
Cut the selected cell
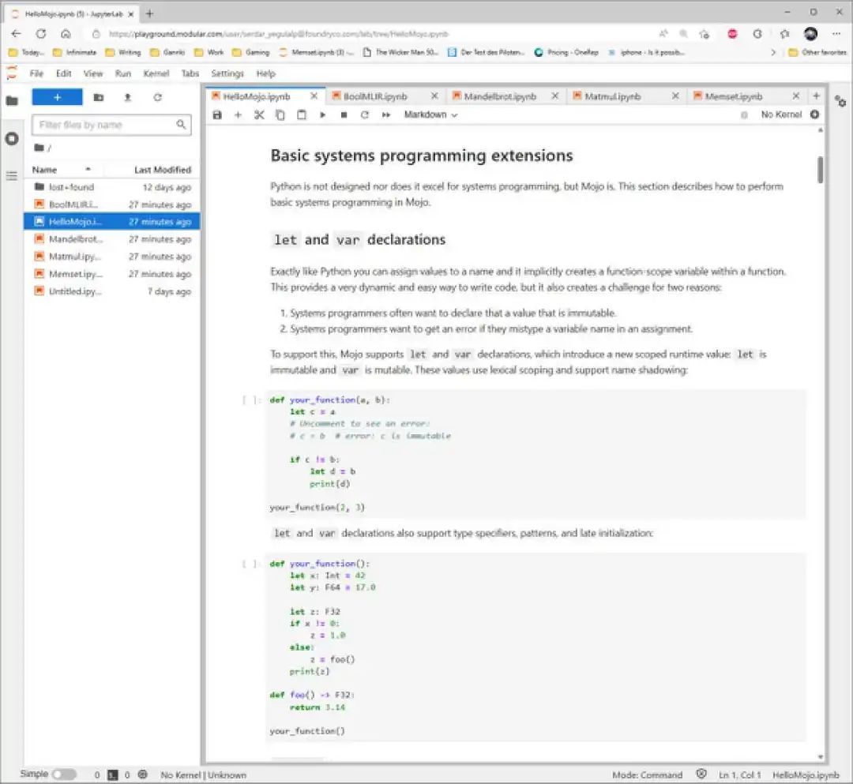[259, 114]
